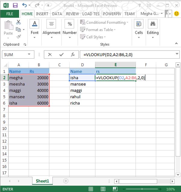Open the Font group icon
181x192 pixels.
(35, 24)
